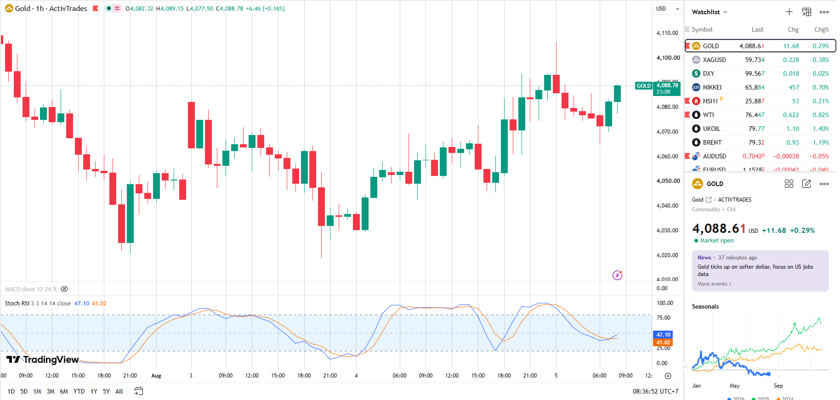The image size is (840, 400).
Task: Expand the Watchlist dropdown chevron
Action: [x=725, y=12]
